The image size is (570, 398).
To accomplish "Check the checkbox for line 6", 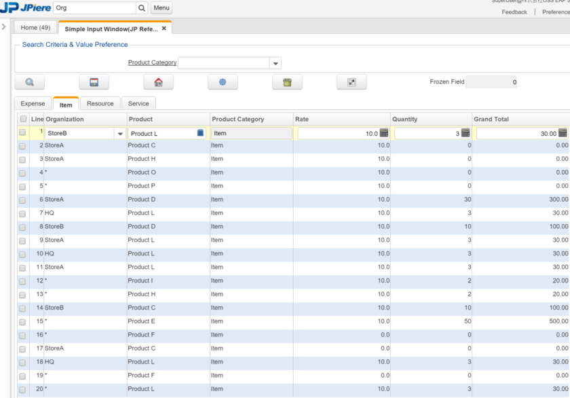I will tap(22, 200).
